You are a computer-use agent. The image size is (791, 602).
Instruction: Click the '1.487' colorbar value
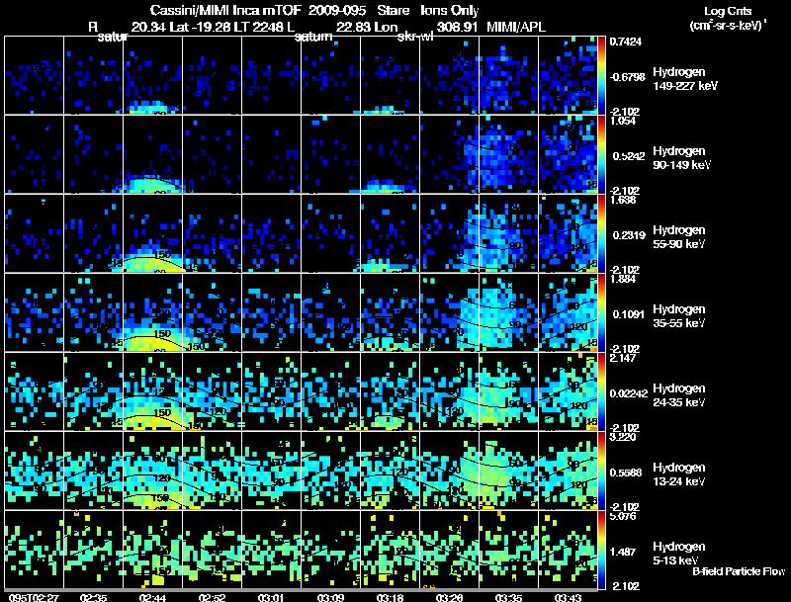(623, 553)
